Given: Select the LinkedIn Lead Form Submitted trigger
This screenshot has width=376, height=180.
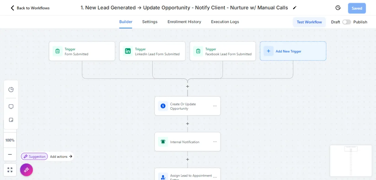Looking at the screenshot, I should click(152, 51).
